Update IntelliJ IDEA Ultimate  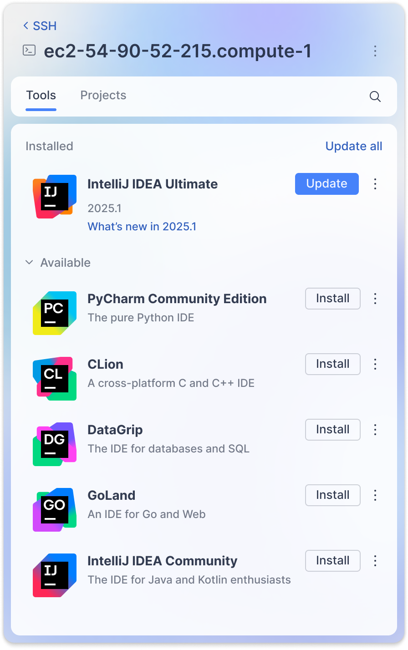(327, 184)
